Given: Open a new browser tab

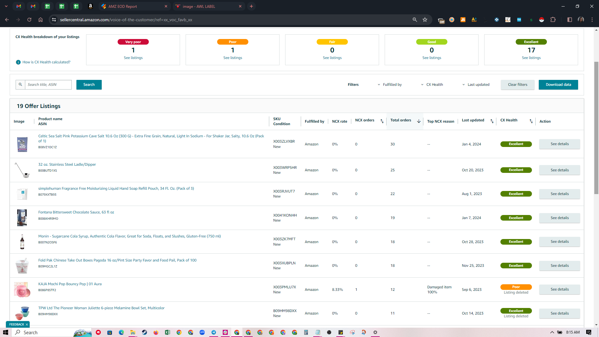Looking at the screenshot, I should tap(251, 6).
